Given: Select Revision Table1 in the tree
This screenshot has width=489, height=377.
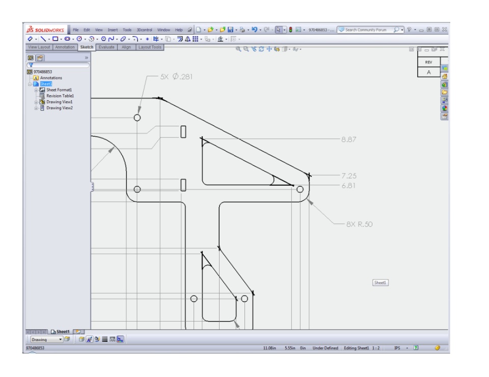Looking at the screenshot, I should point(60,96).
